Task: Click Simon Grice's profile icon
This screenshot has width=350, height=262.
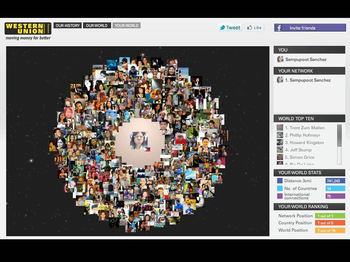Action: [280, 157]
